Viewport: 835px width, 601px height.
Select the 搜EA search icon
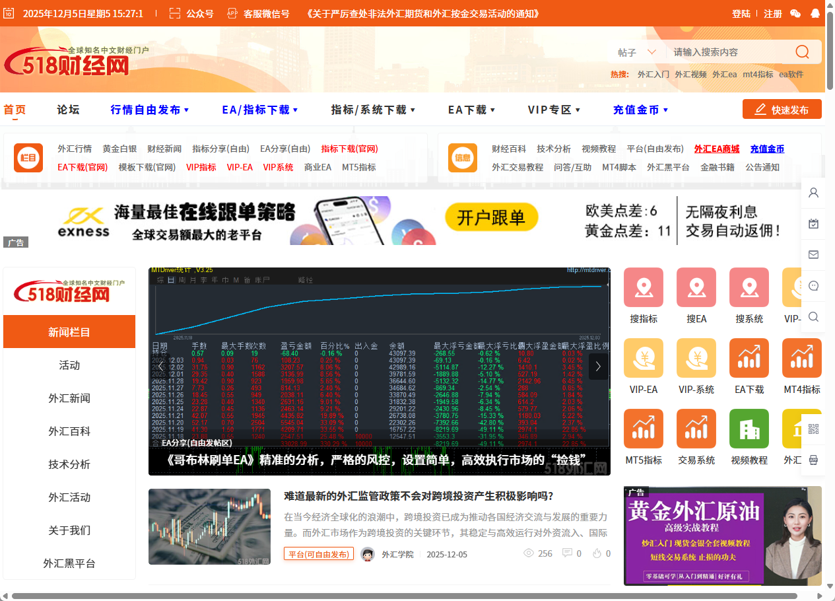tap(696, 288)
